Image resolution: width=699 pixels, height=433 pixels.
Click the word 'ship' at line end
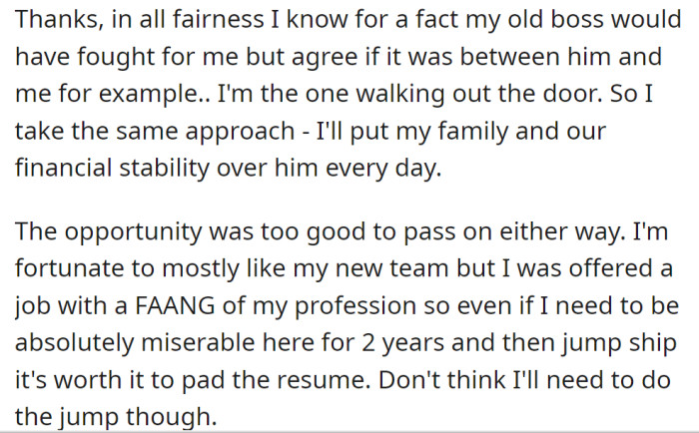(653, 344)
